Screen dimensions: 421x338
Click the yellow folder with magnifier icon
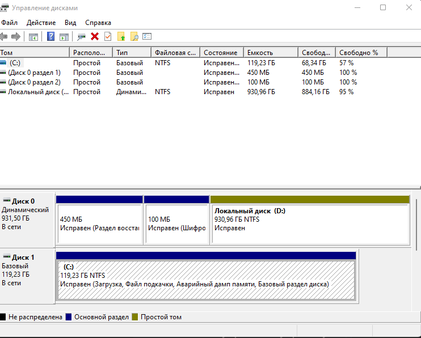pyautogui.click(x=134, y=36)
